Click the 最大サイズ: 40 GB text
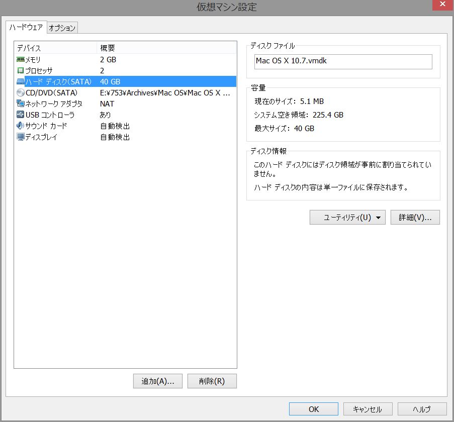The height and width of the screenshot is (422, 454). (x=285, y=129)
